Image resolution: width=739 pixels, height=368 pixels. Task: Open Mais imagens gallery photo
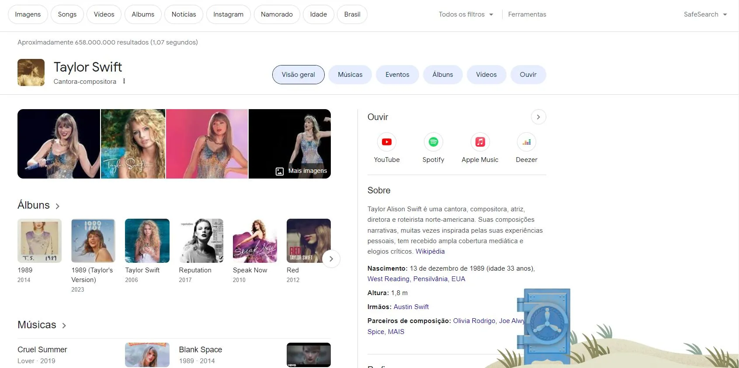(x=290, y=144)
